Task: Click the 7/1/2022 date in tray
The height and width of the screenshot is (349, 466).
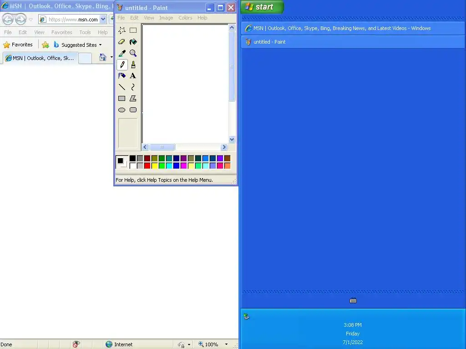Action: [353, 342]
